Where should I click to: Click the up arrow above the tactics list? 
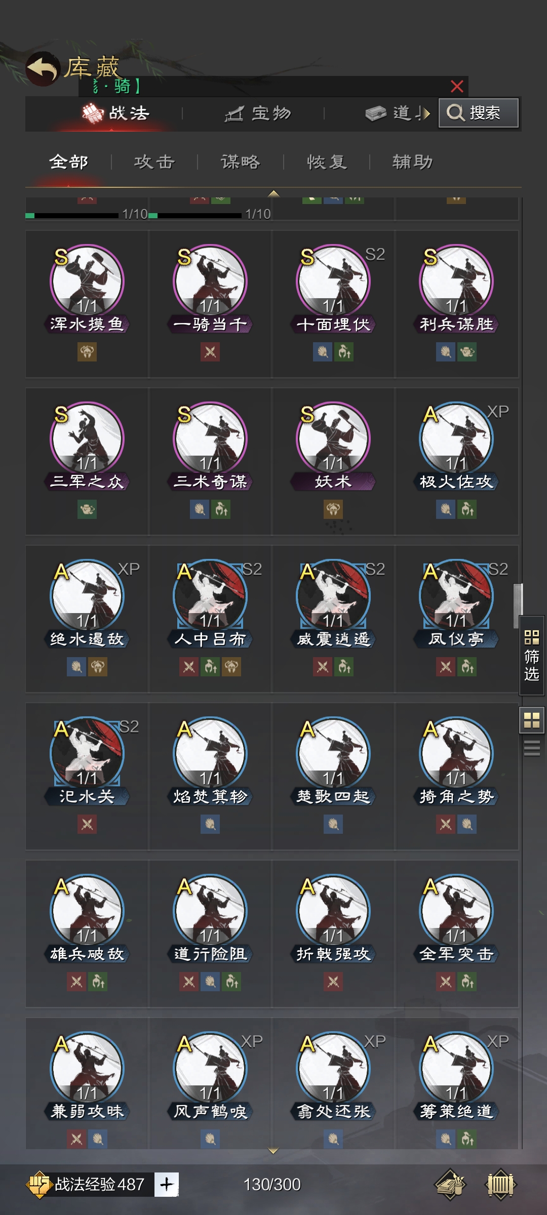click(x=273, y=193)
